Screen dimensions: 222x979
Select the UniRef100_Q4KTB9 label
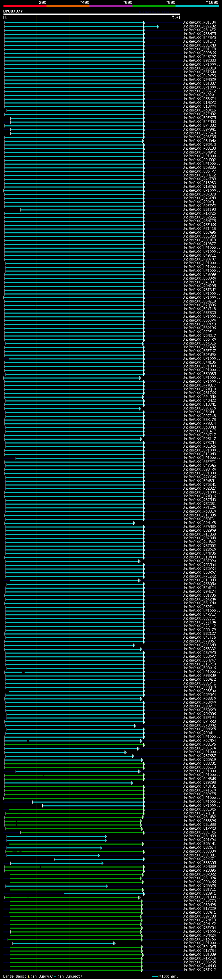point(199,180)
